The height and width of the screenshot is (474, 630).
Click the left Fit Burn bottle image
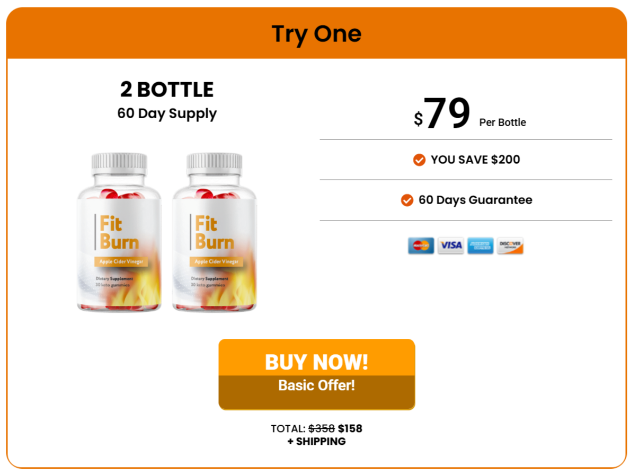[119, 232]
